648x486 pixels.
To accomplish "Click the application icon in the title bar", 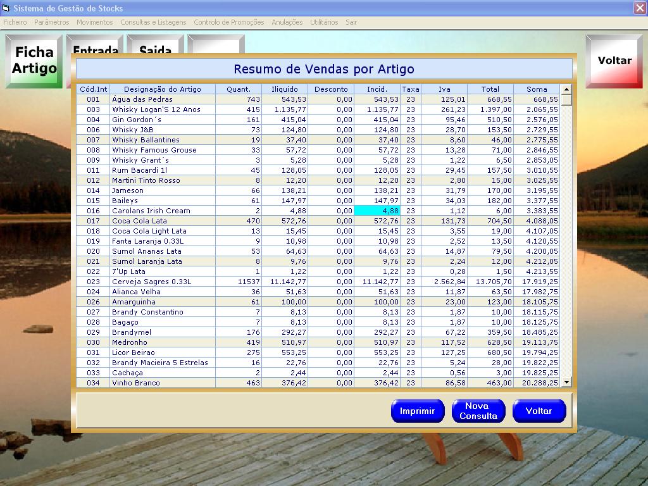I will 6,8.
